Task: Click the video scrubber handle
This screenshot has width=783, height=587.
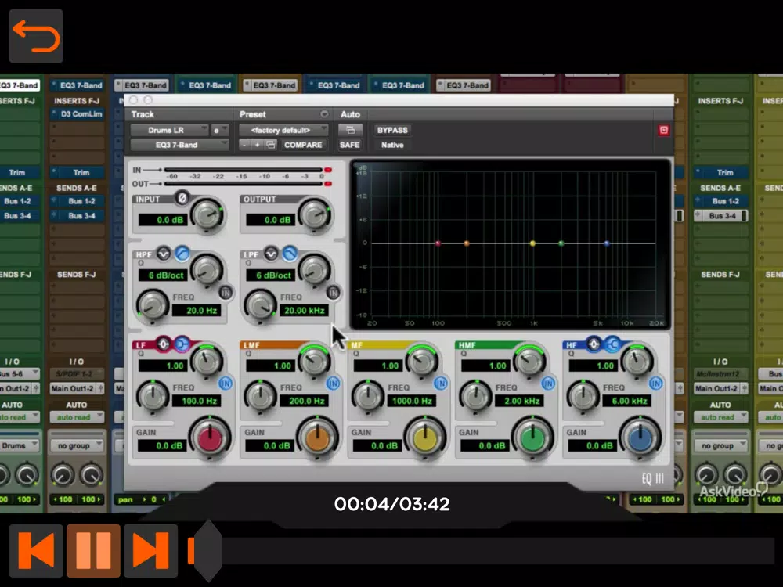Action: pyautogui.click(x=207, y=550)
